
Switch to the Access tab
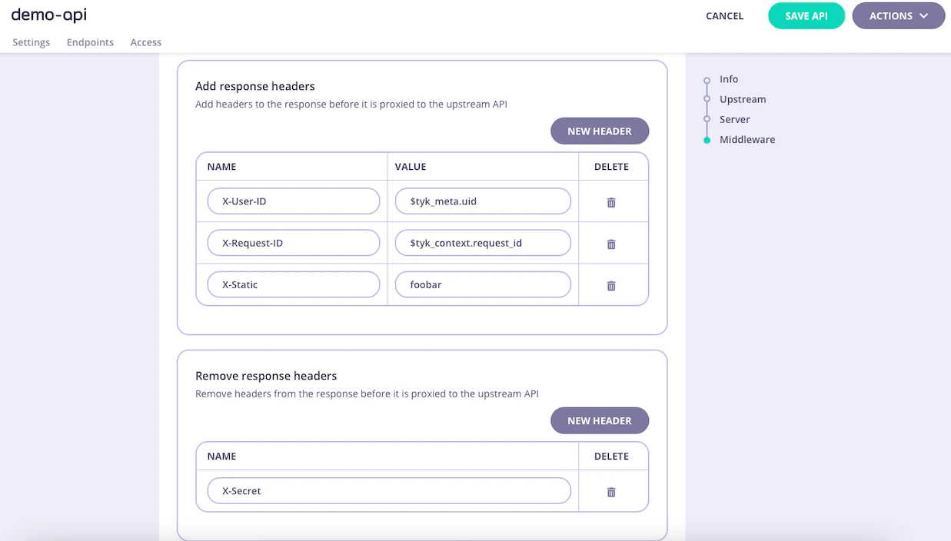(145, 42)
